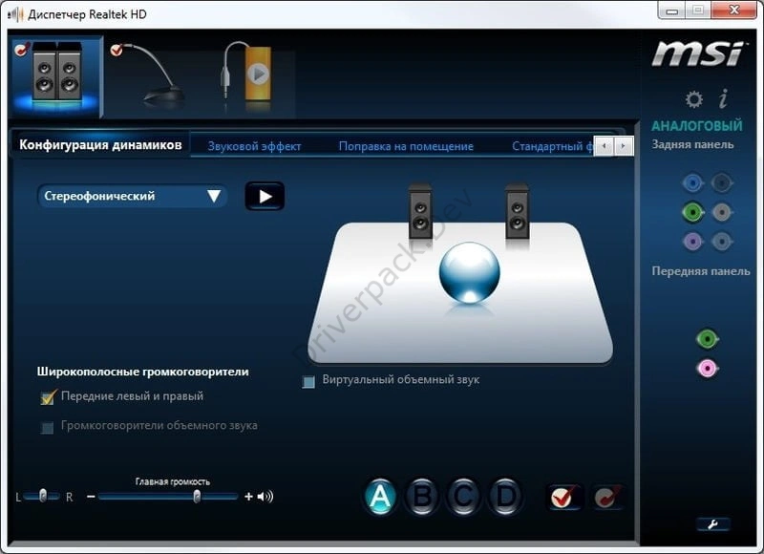
Task: Switch to 'Поправка на помещение' tab
Action: click(406, 146)
